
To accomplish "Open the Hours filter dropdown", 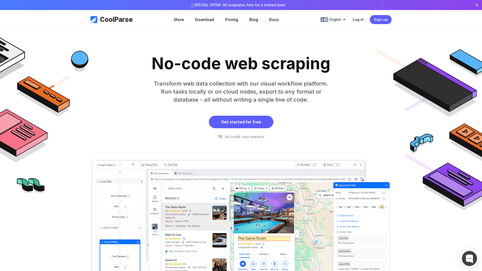I will tap(261, 188).
